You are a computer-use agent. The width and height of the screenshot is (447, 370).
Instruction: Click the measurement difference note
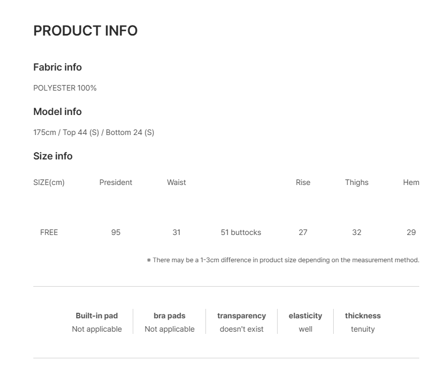[283, 260]
